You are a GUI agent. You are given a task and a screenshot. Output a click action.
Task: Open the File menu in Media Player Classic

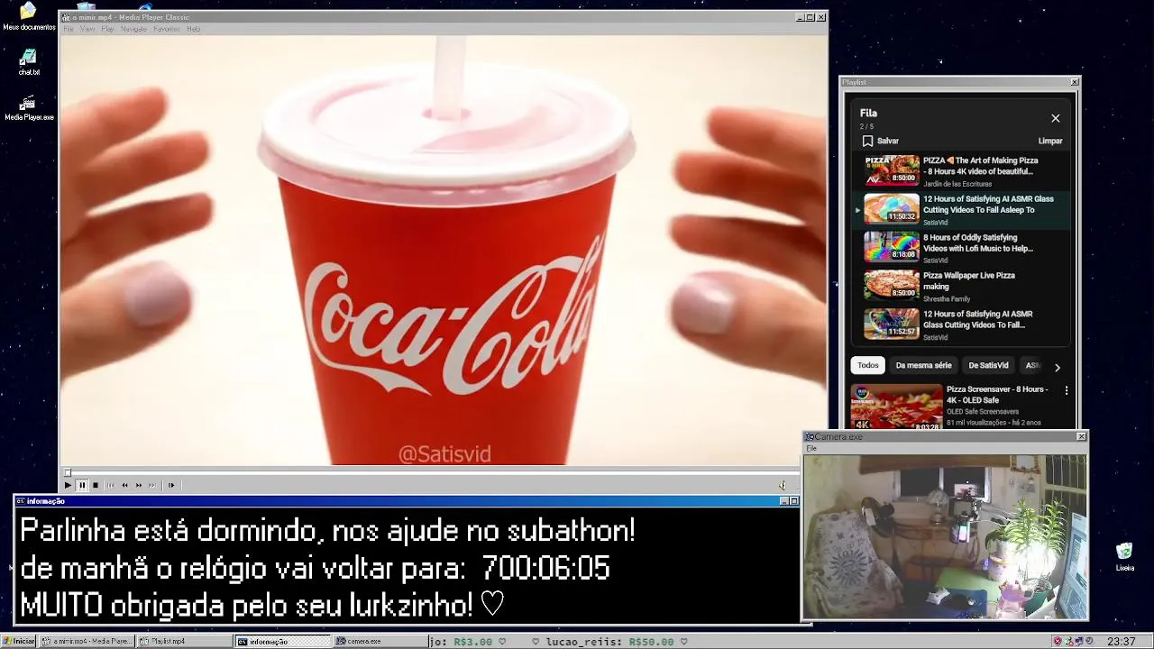click(x=69, y=29)
